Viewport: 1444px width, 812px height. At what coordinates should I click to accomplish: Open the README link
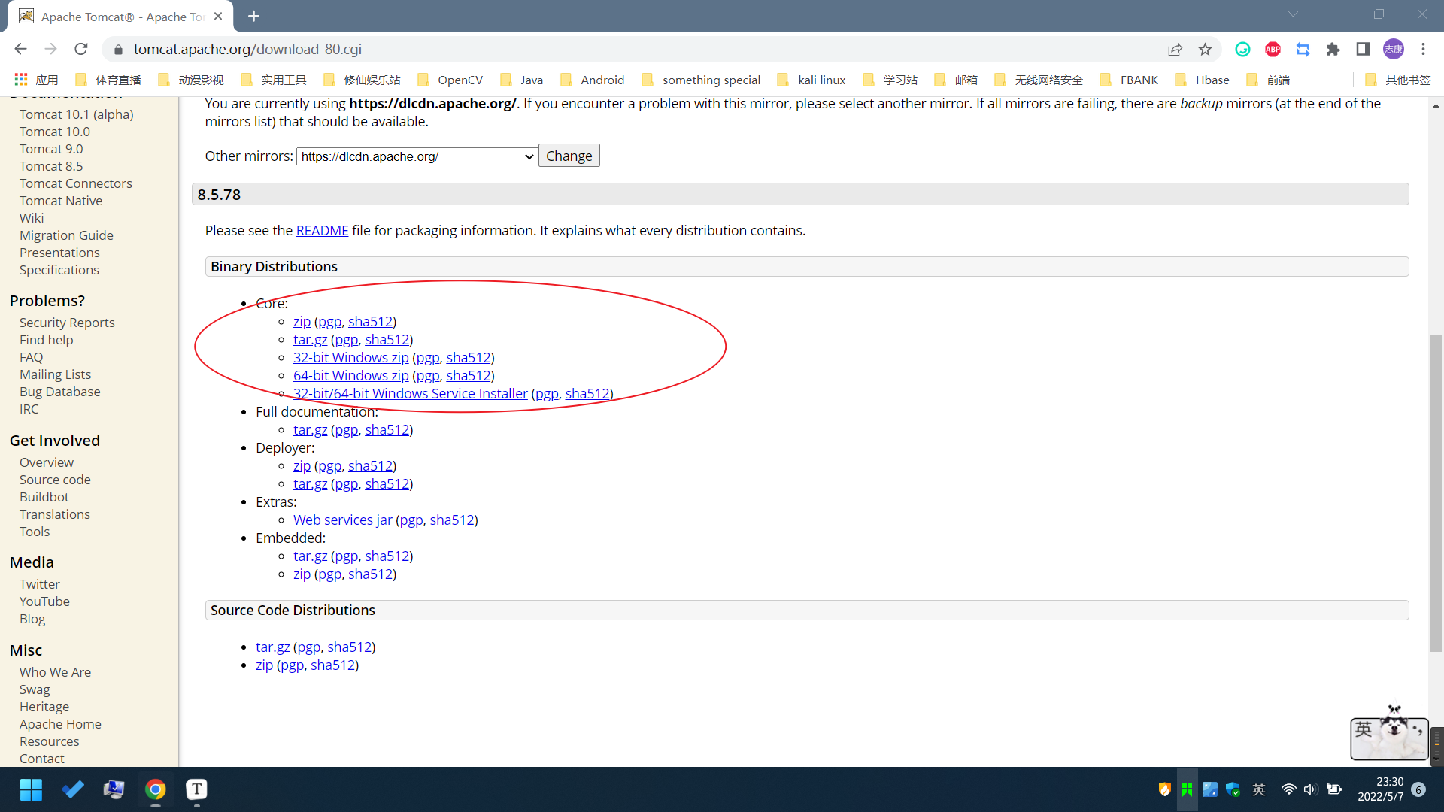pyautogui.click(x=322, y=230)
